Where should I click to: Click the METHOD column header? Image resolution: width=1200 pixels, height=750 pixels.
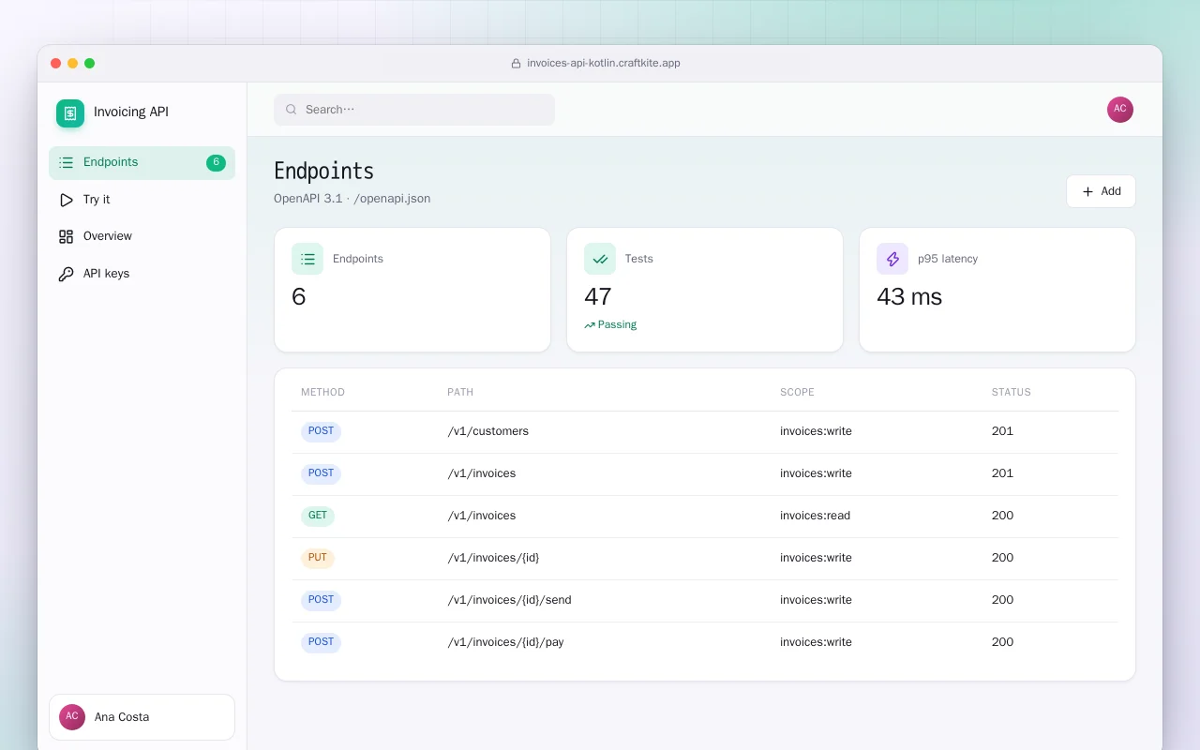(x=322, y=393)
